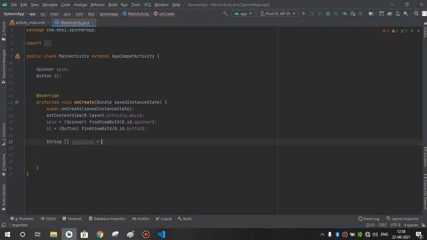Show hidden system tray icons chevron
The height and width of the screenshot is (240, 427).
(322, 234)
